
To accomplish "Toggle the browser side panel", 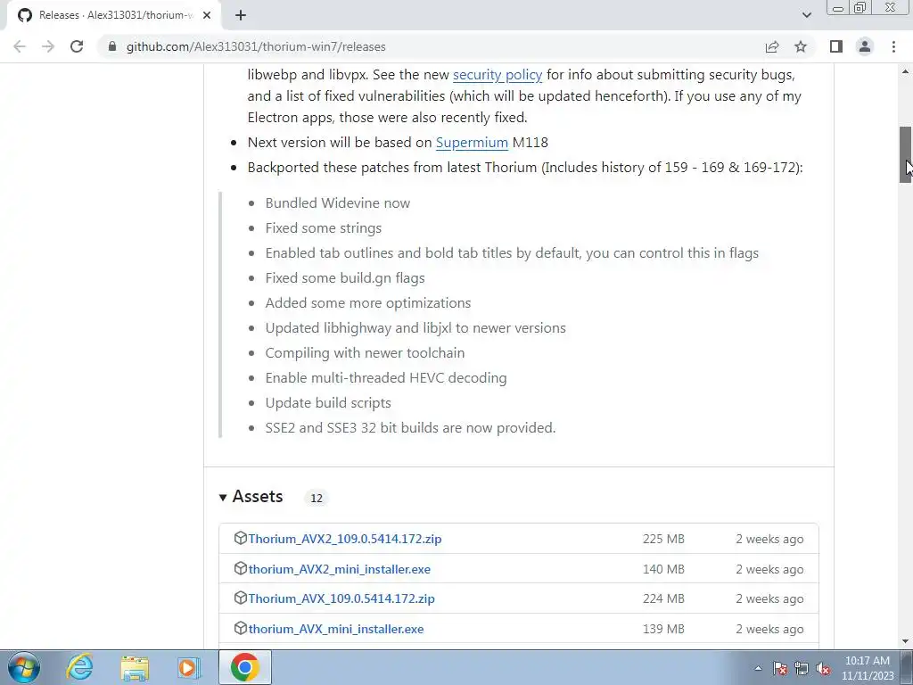I will coord(836,46).
